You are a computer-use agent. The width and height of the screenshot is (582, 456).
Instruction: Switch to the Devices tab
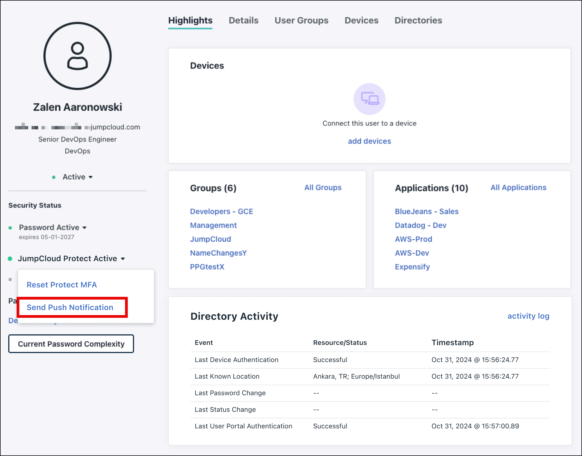coord(361,20)
